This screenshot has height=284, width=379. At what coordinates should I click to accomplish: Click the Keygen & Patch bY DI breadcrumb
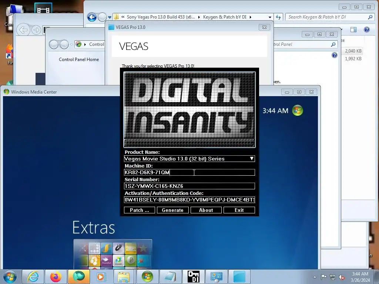(225, 17)
